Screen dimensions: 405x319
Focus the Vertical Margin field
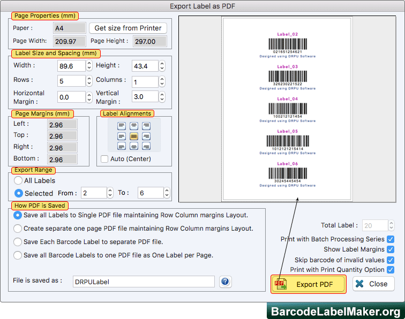tap(145, 96)
